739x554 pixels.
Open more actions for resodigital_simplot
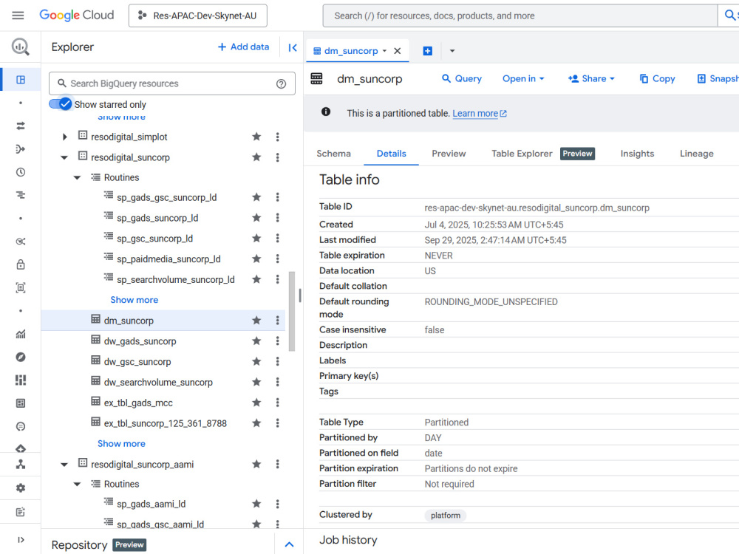(278, 137)
